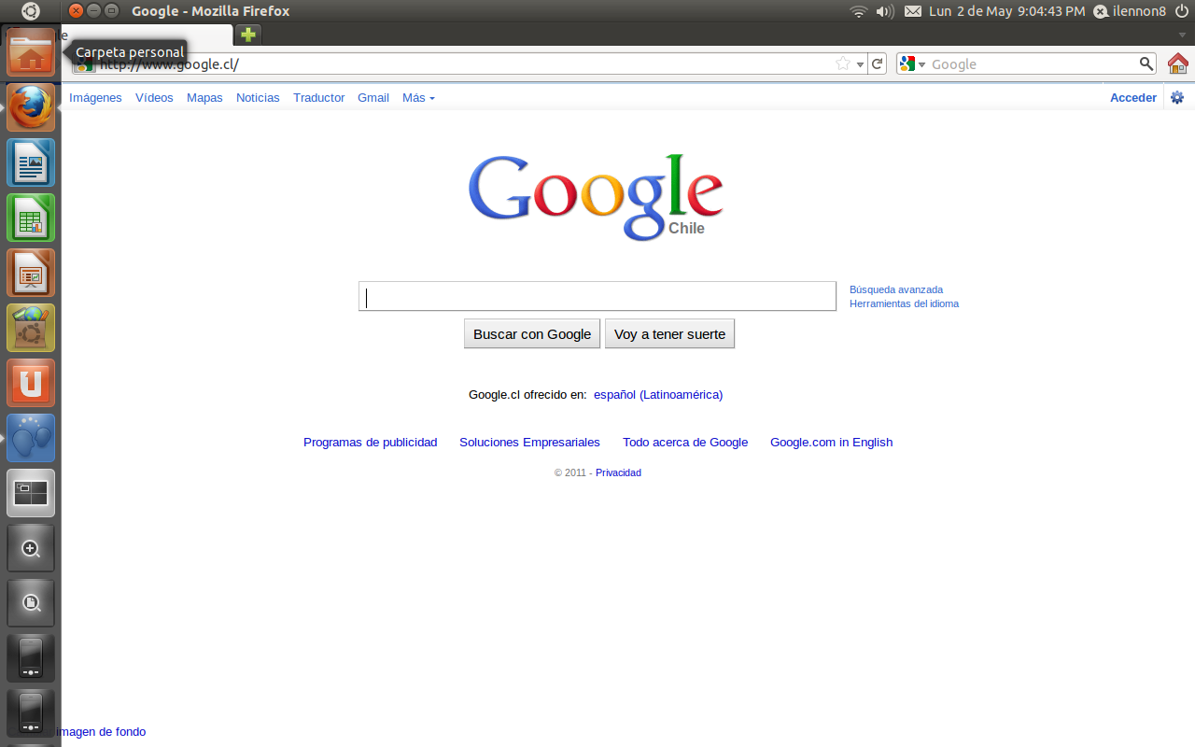Expand the URL history dropdown arrow
Screen dimensions: 1195x747
coord(860,64)
